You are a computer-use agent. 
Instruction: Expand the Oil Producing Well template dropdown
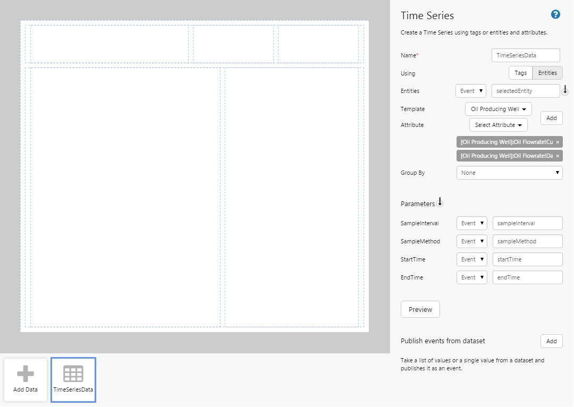click(x=498, y=109)
